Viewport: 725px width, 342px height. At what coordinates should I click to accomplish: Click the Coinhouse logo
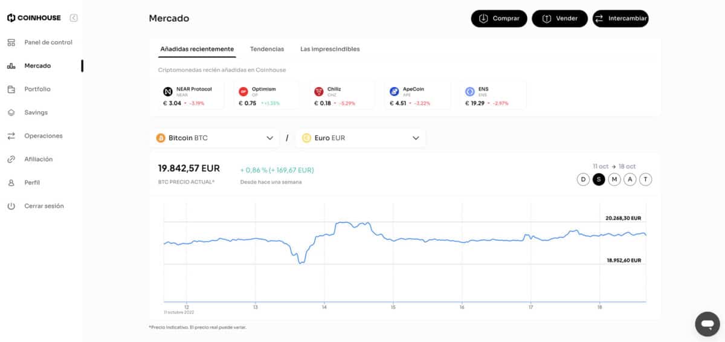[x=34, y=18]
